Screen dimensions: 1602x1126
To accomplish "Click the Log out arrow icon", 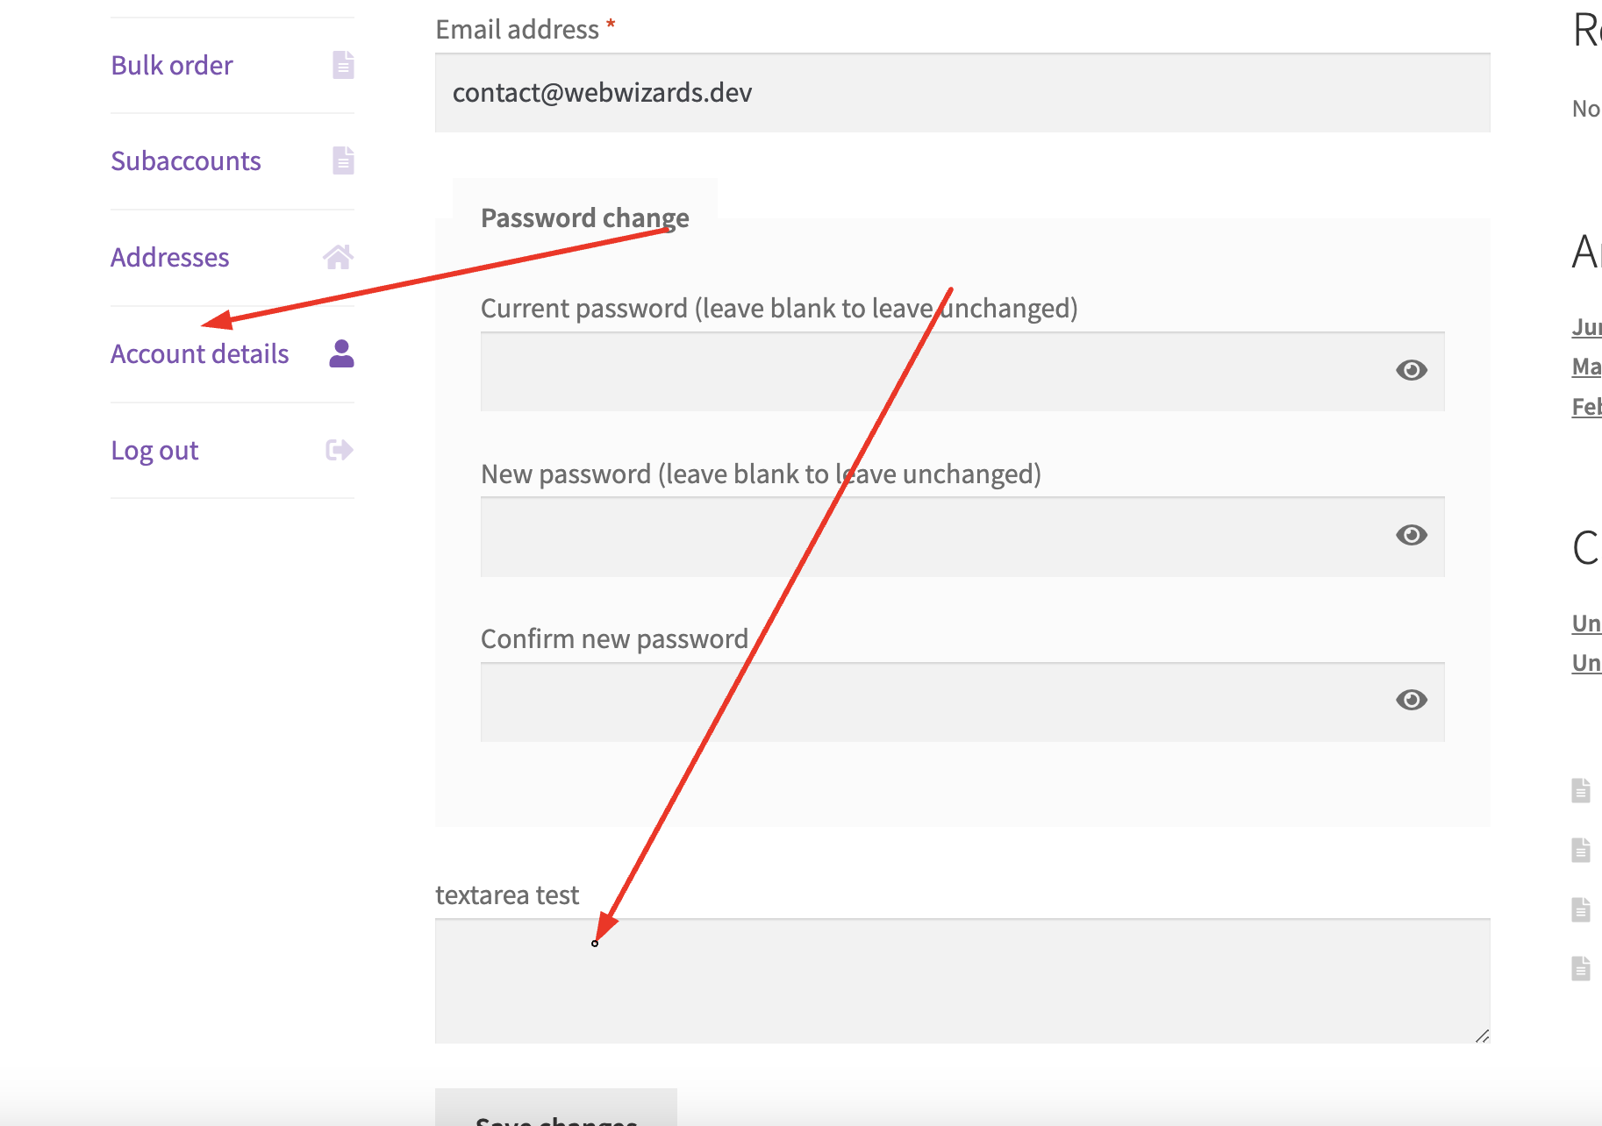I will [x=340, y=450].
